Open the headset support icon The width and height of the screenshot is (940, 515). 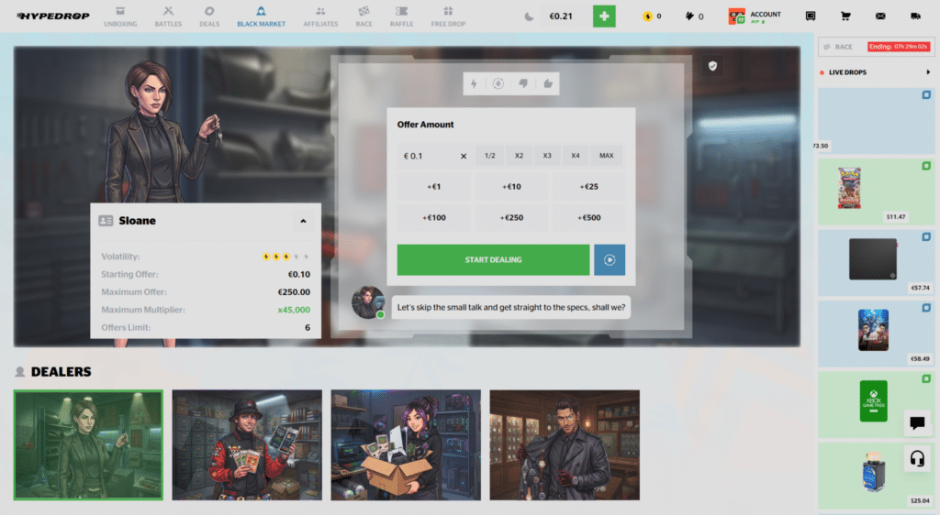(917, 459)
